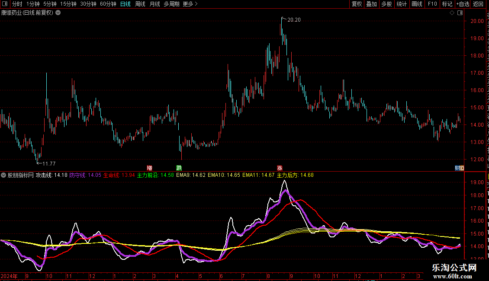The width and height of the screenshot is (489, 281).
Task: Click the 康缘药业 chart title
Action: pyautogui.click(x=27, y=13)
